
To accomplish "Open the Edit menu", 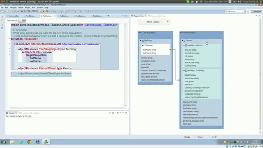I will click(x=7, y=8).
